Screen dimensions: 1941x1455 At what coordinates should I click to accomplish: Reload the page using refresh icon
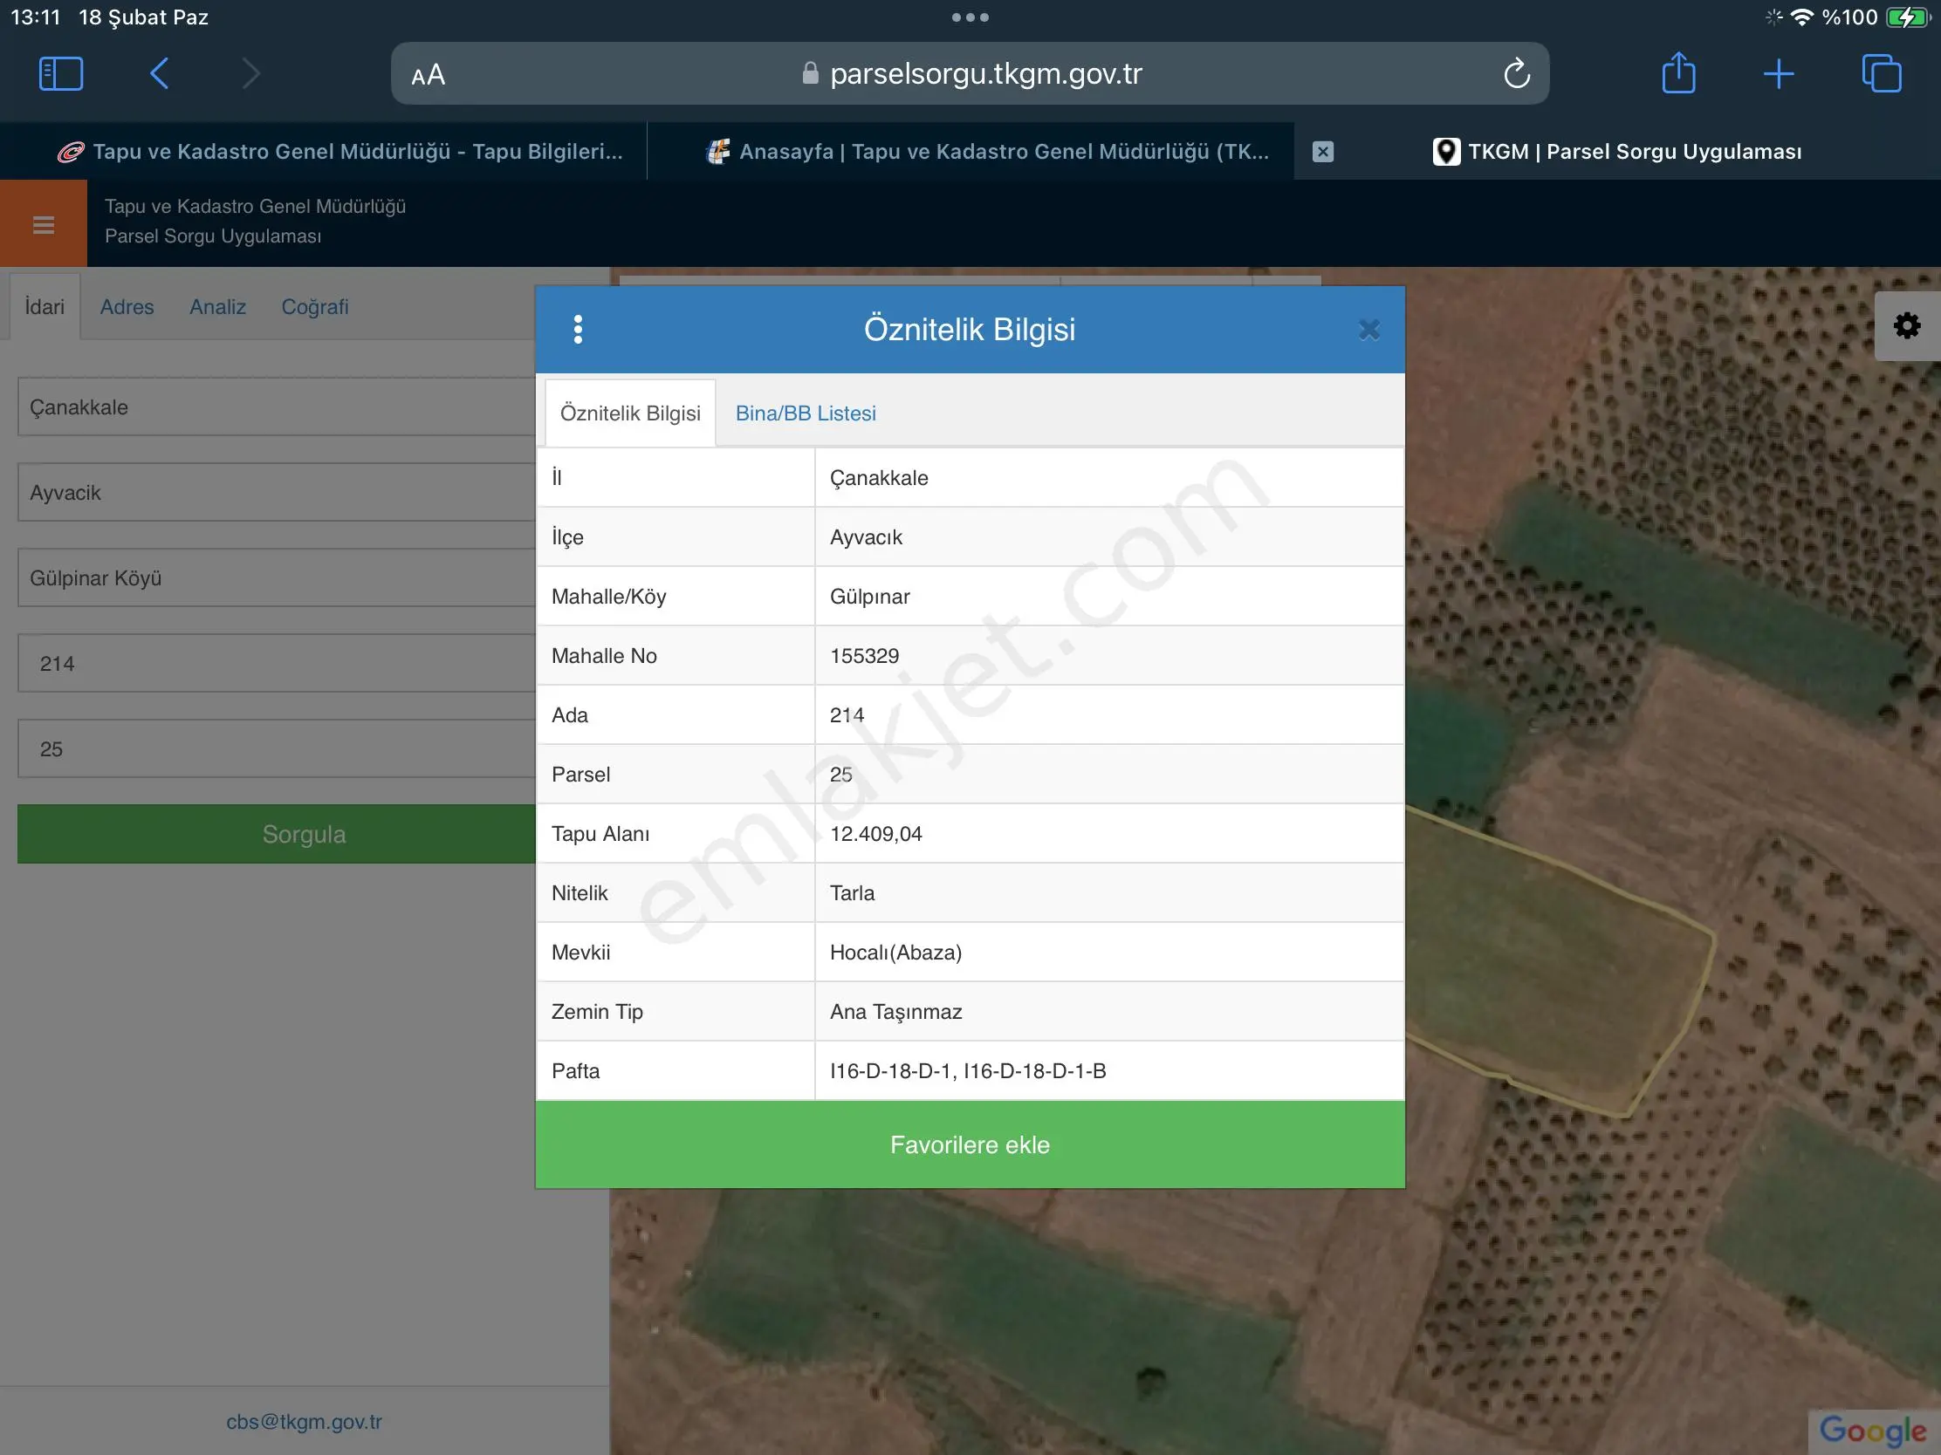[x=1516, y=73]
